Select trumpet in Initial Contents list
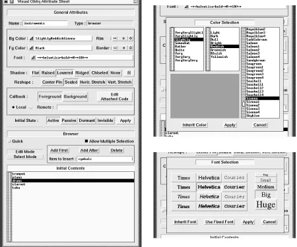 pos(73,174)
